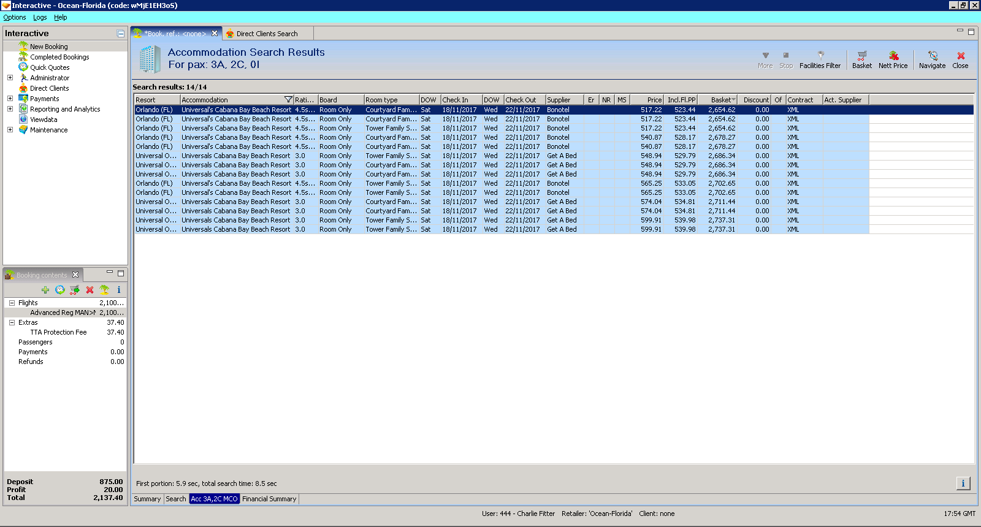Sort by Board column header

pos(341,100)
